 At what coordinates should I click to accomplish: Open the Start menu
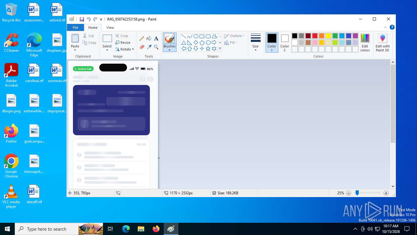coord(7,229)
